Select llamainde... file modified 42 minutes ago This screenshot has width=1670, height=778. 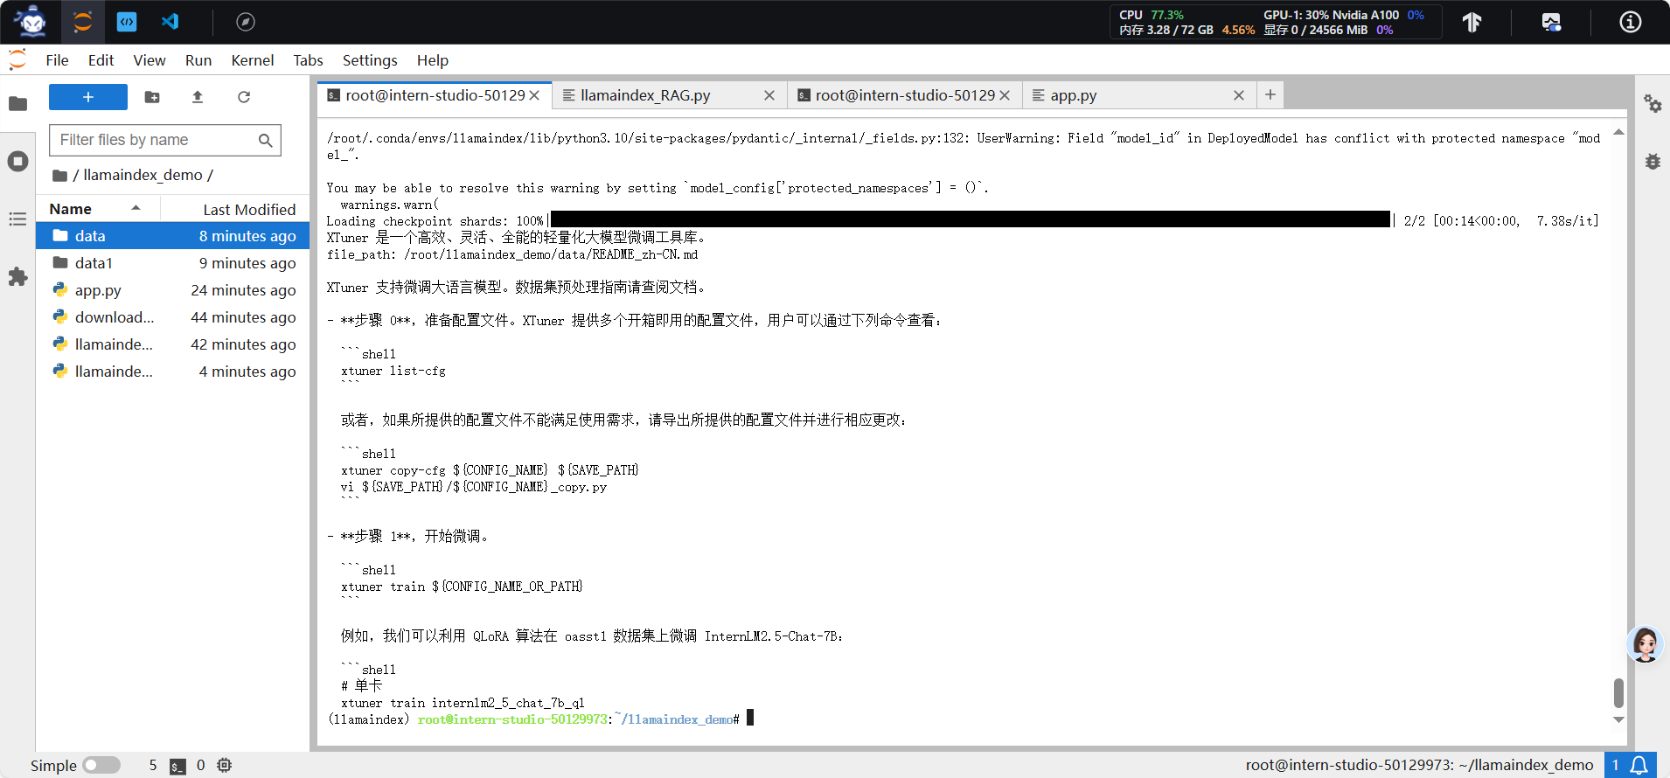tap(173, 344)
